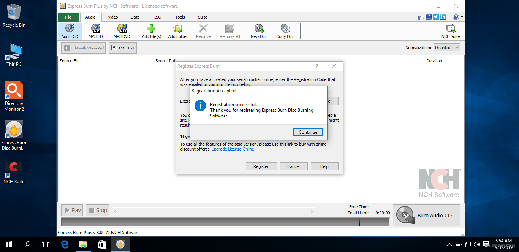This screenshot has height=252, width=519.
Task: Click the volume icon in the system tray
Action: (x=477, y=244)
